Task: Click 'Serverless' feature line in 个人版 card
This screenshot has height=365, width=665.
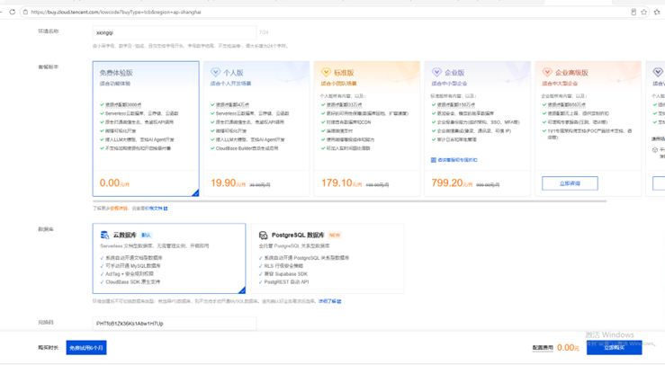Action: pos(252,113)
